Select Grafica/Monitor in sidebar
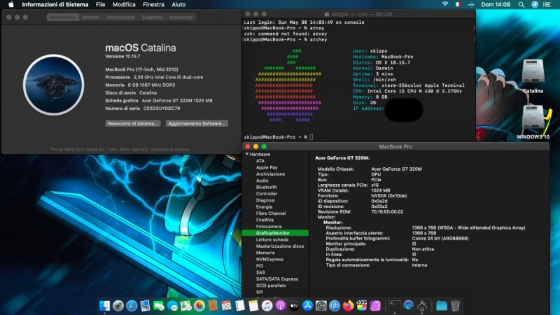The width and height of the screenshot is (560, 315). (275, 233)
